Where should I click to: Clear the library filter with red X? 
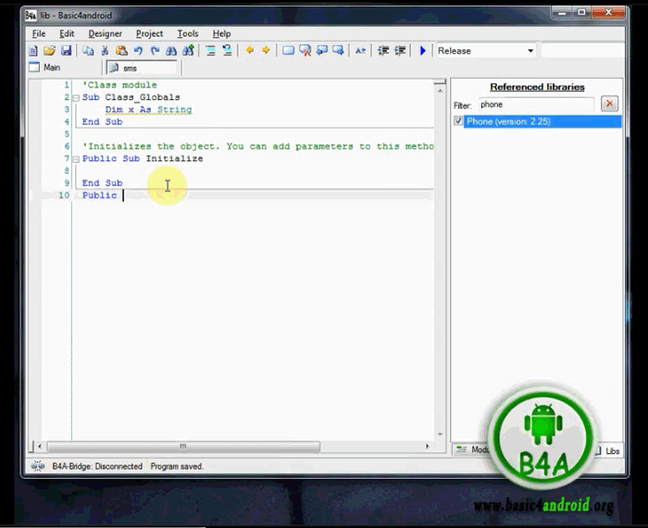(x=609, y=104)
